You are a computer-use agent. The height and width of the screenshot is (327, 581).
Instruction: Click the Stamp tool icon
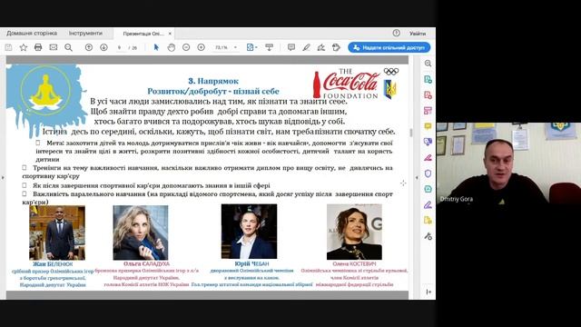coord(336,47)
